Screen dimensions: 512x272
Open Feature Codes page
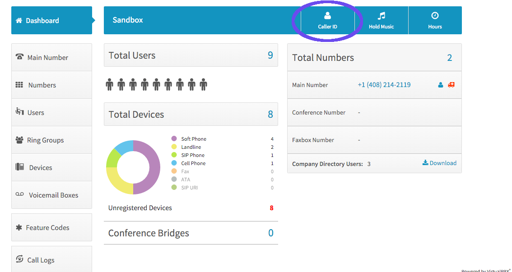[47, 227]
